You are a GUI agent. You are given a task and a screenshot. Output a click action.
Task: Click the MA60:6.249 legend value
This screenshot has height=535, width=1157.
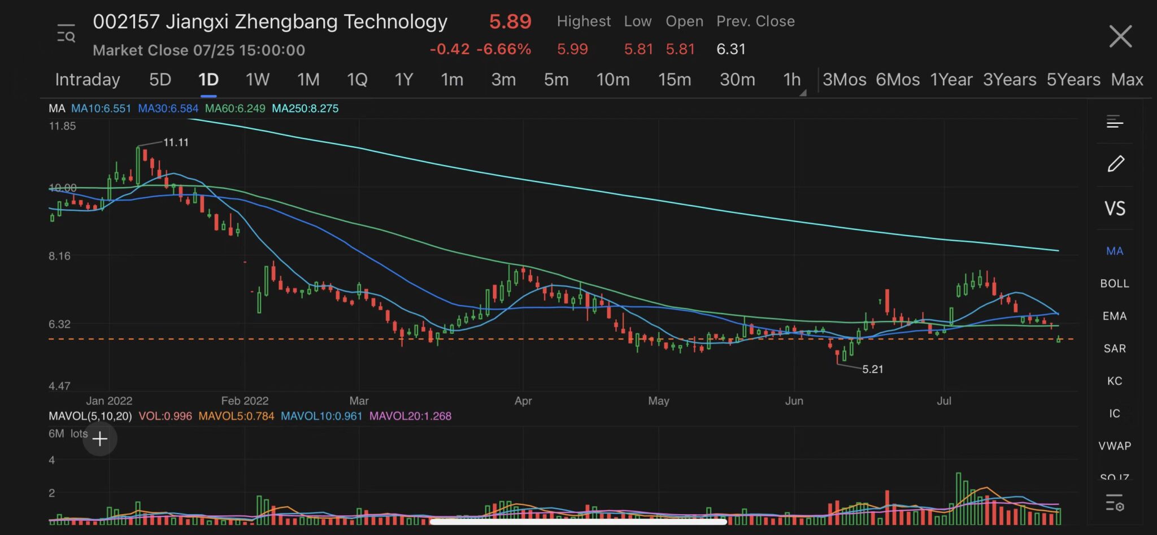coord(235,108)
